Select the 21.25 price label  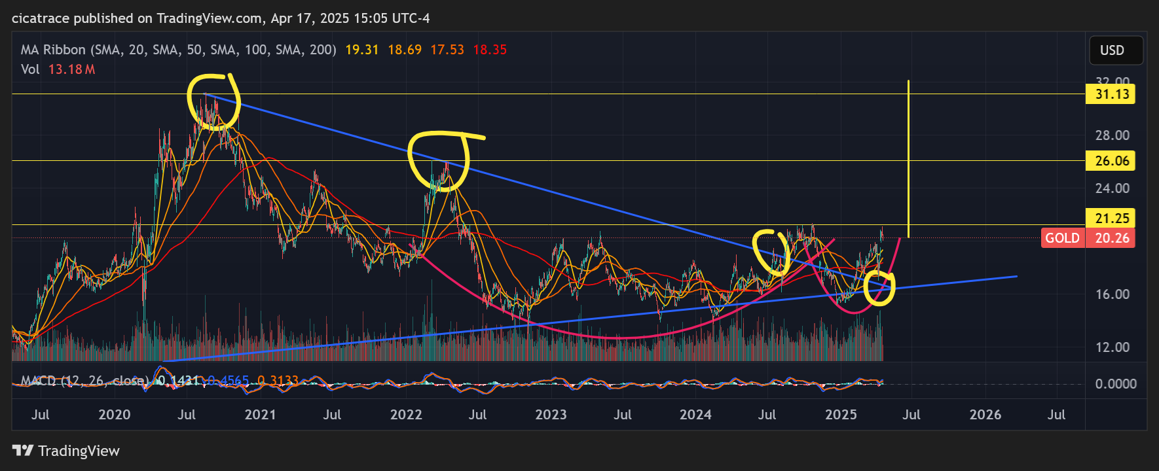(1111, 218)
